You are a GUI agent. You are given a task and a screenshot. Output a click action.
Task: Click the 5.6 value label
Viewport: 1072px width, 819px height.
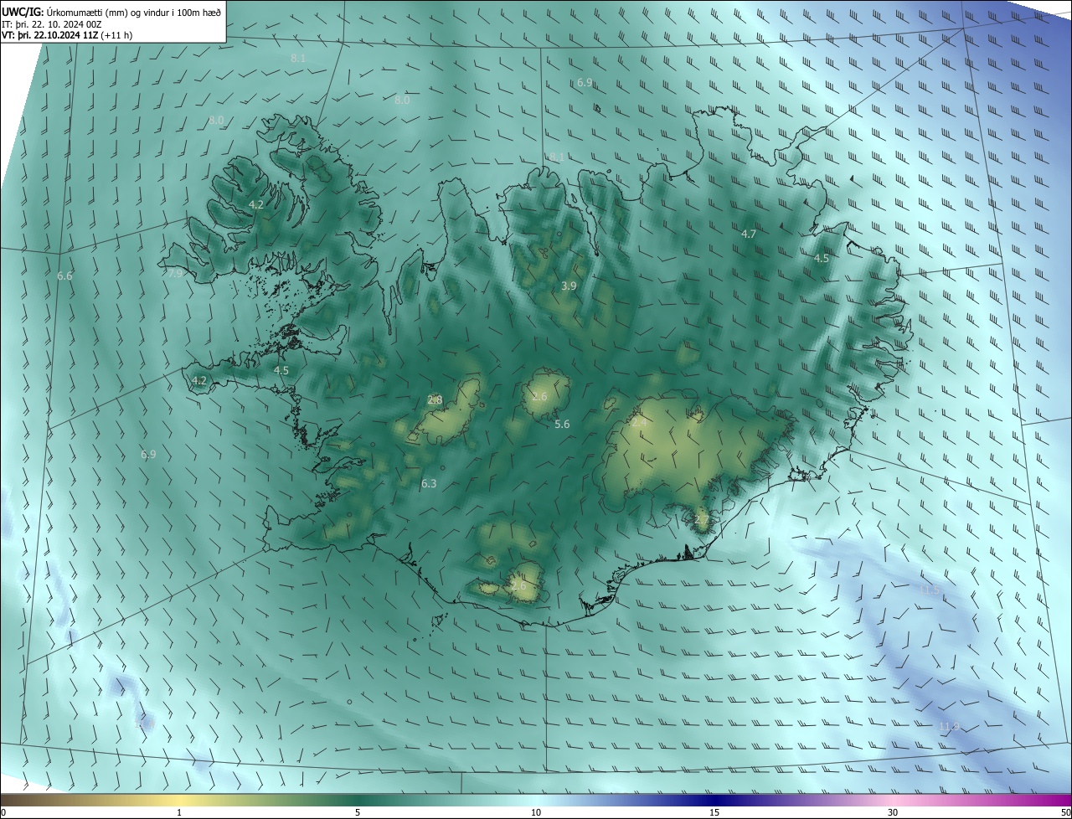point(562,425)
